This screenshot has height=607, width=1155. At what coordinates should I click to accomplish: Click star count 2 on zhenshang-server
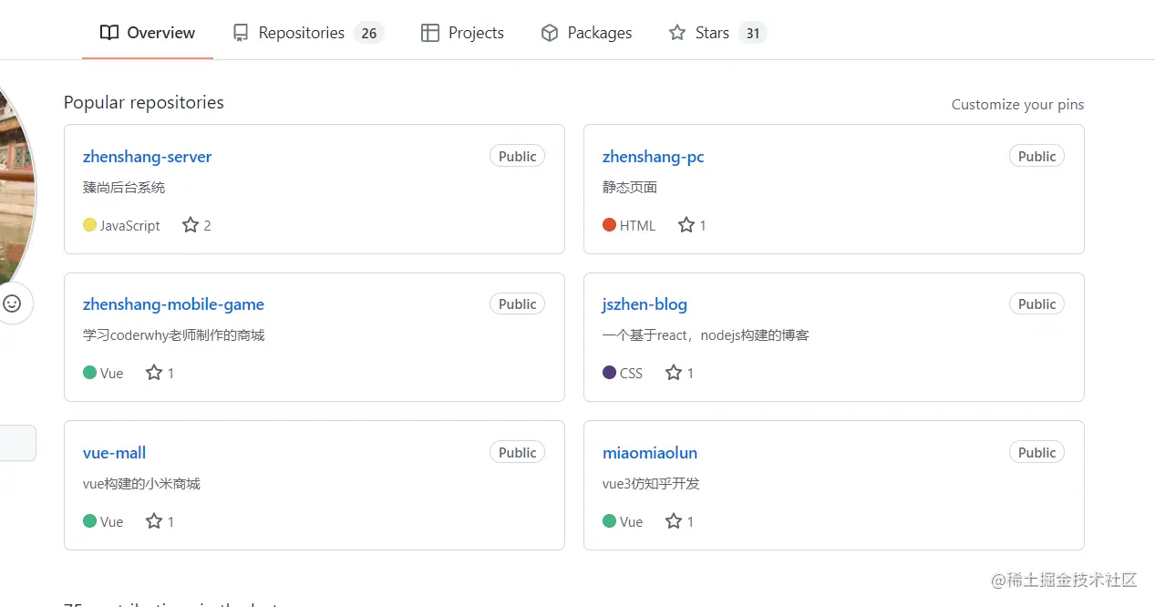208,225
